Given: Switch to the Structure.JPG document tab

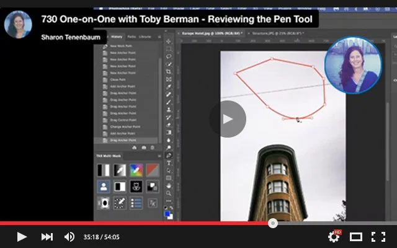Looking at the screenshot, I should pyautogui.click(x=277, y=33).
